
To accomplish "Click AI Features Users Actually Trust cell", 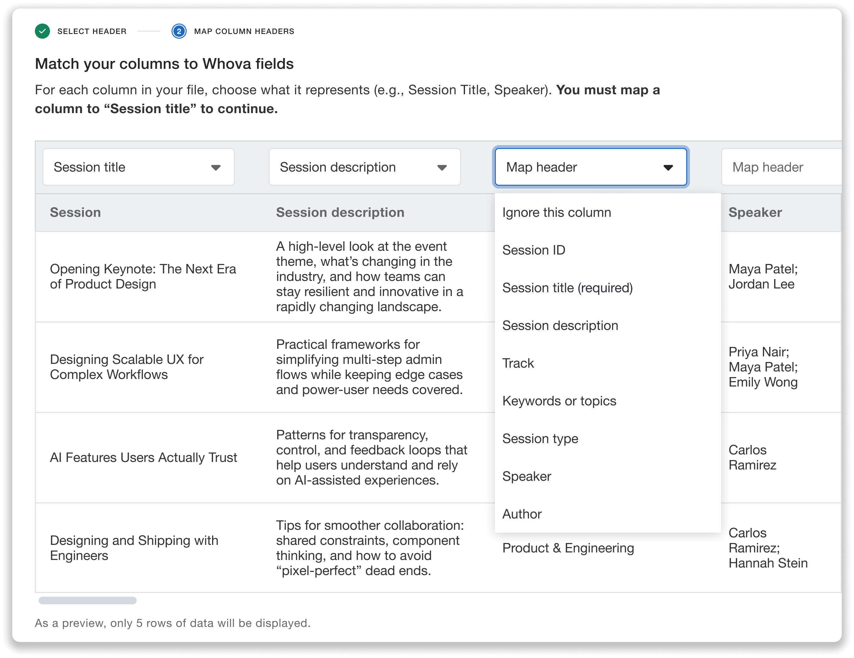I will [x=149, y=458].
